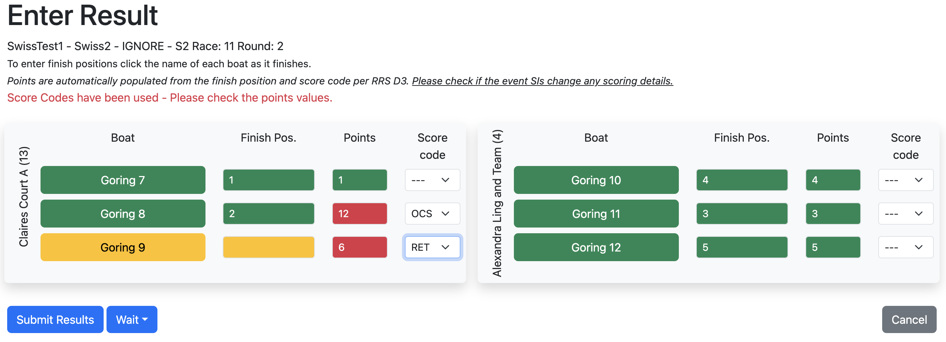Open the event SIs scoring details link
This screenshot has width=946, height=342.
pyautogui.click(x=542, y=81)
